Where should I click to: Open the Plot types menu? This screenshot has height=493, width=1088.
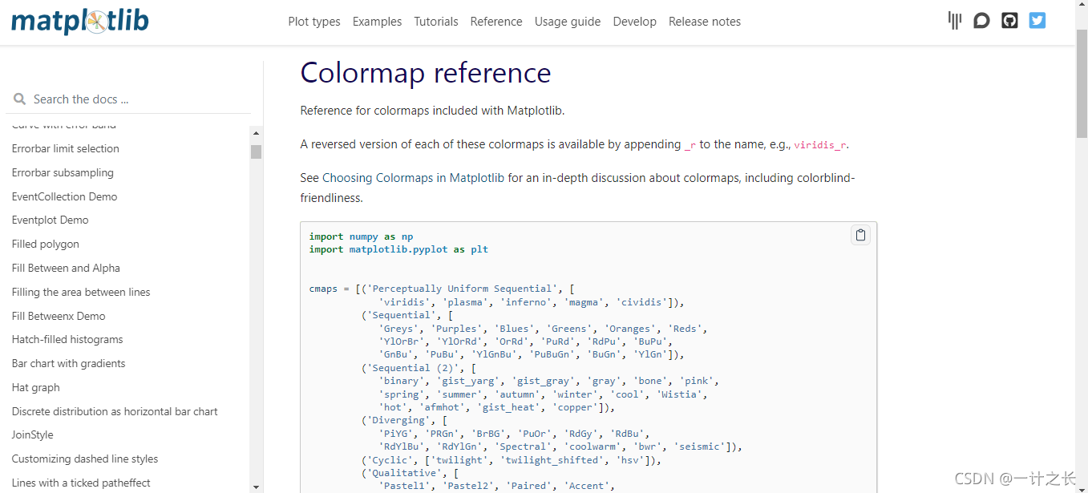[314, 22]
